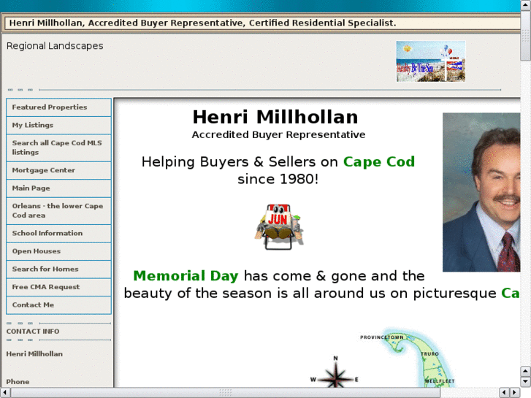Click the green Cape Cod heading link

[x=379, y=162]
